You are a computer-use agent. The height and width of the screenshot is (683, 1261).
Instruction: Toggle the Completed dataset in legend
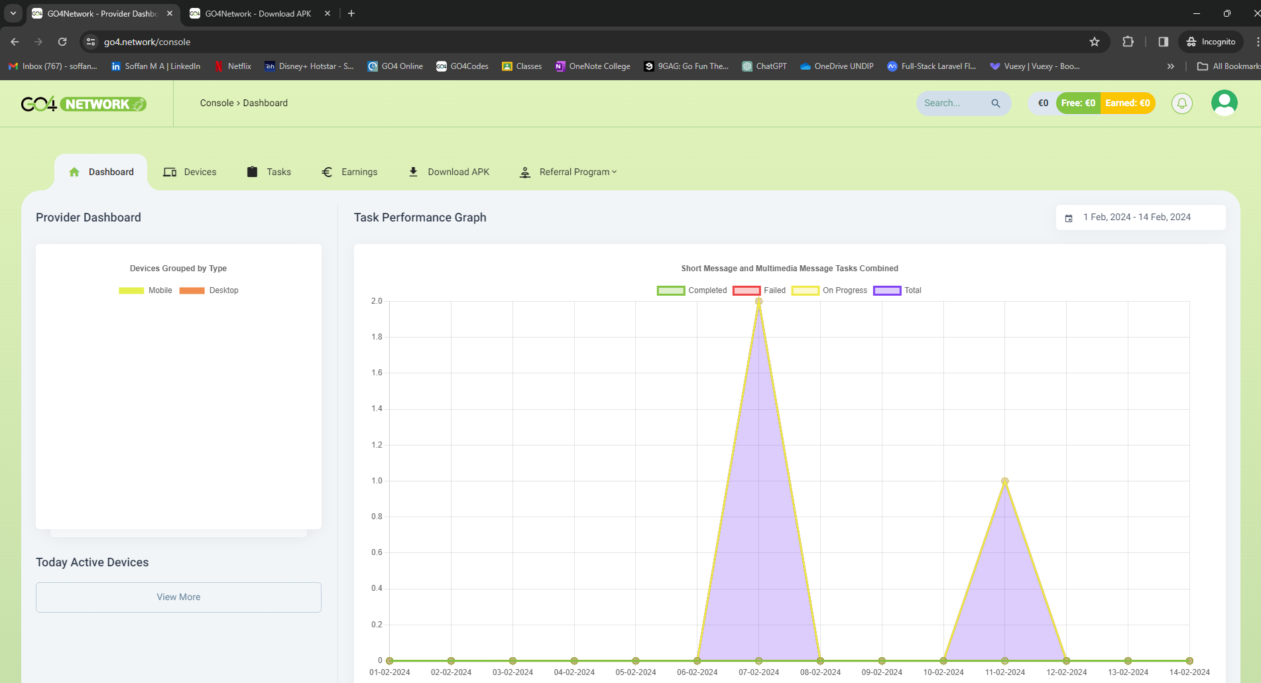[x=691, y=290]
